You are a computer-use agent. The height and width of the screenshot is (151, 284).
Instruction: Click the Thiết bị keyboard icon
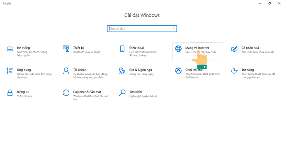point(66,49)
